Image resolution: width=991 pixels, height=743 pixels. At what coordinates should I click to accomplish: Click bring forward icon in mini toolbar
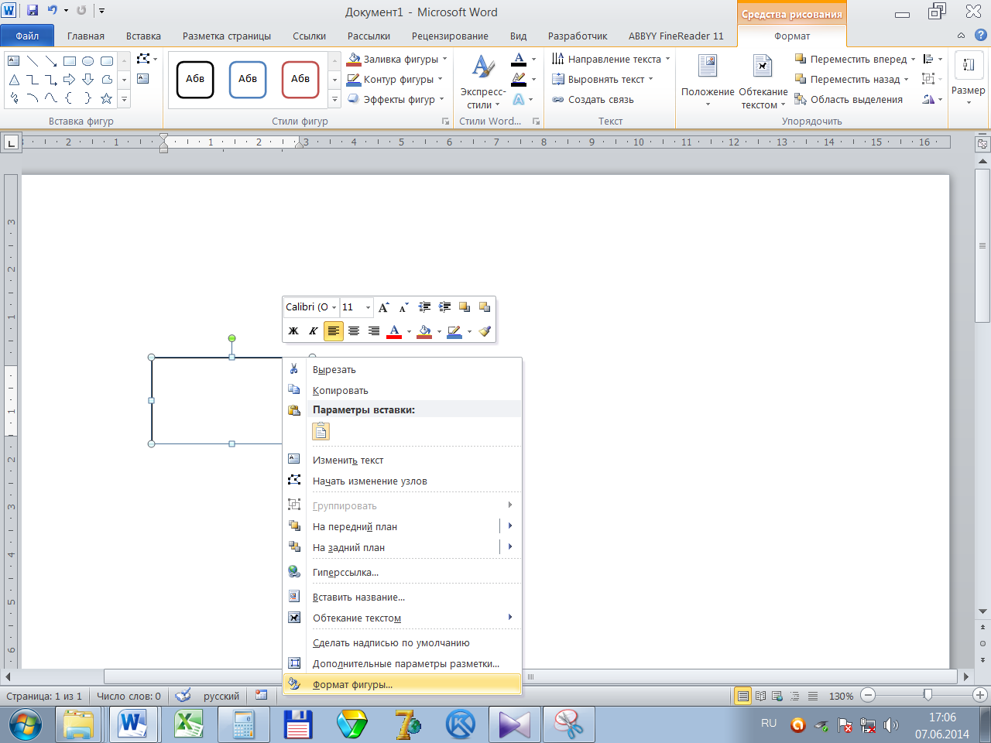coord(465,307)
